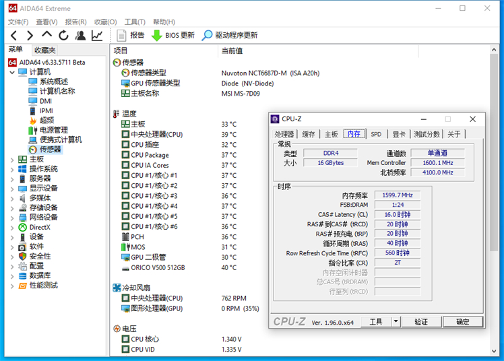Open the user icon in the AIDA64 toolbar
The image size is (504, 361).
point(80,35)
